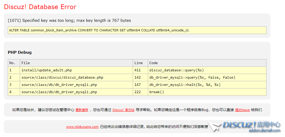
Task: Click the Discuz! Database Error heading
Action: [40, 7]
